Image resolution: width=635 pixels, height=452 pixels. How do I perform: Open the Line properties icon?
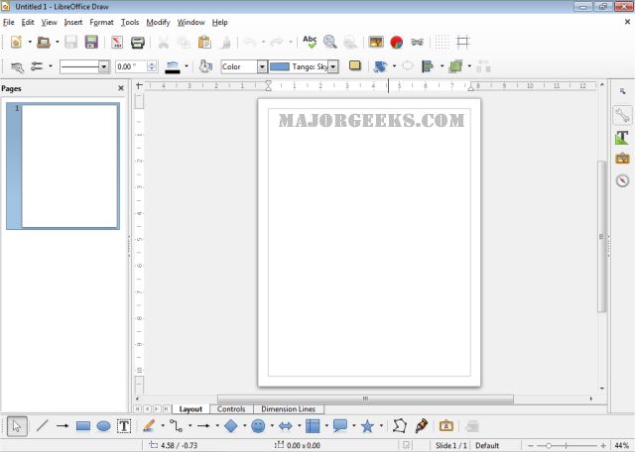pos(17,66)
